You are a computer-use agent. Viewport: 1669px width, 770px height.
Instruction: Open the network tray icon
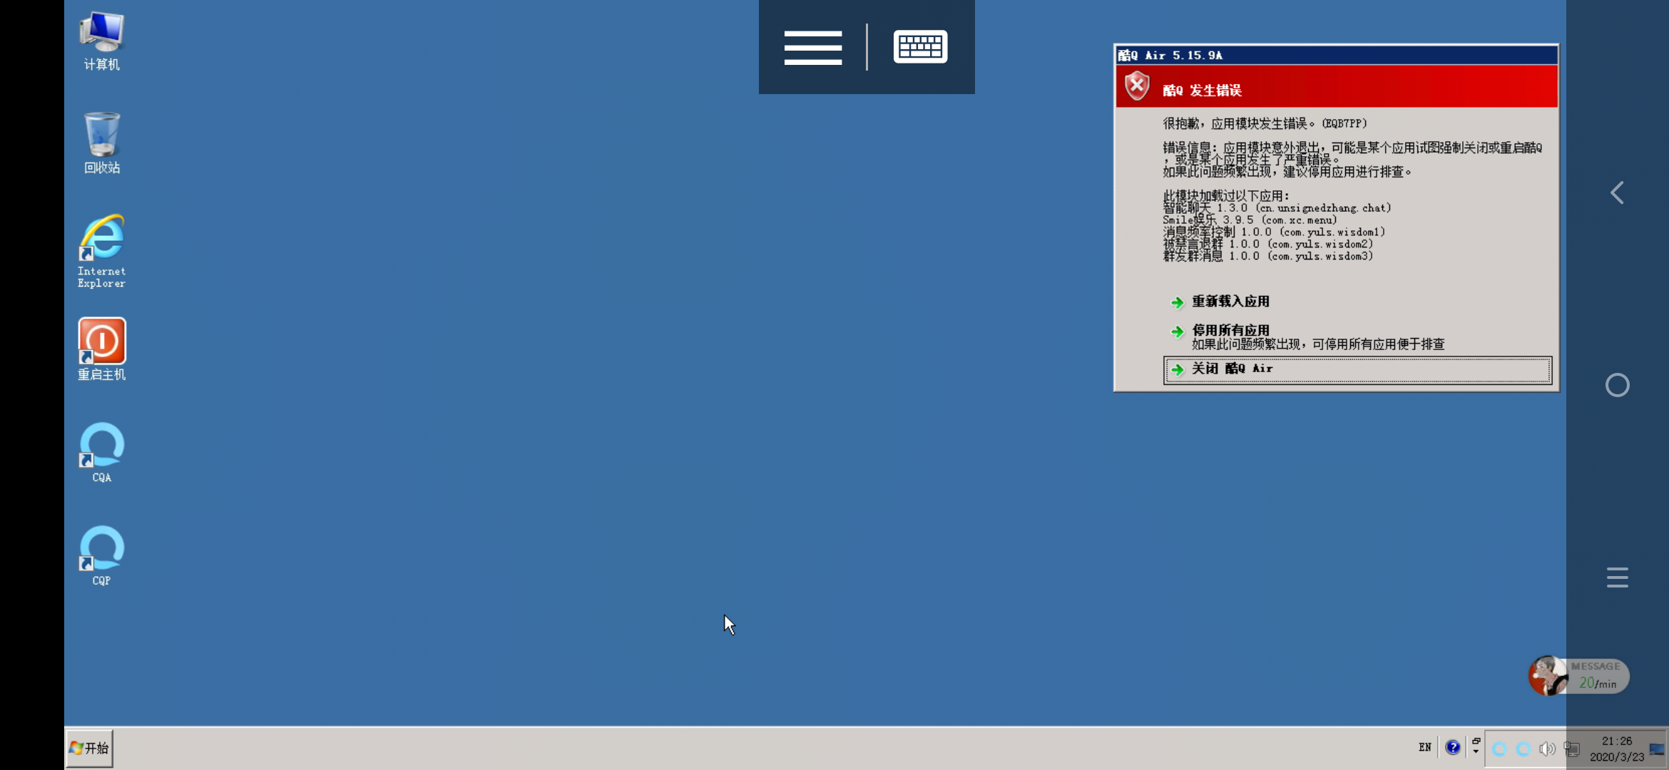coord(1571,749)
